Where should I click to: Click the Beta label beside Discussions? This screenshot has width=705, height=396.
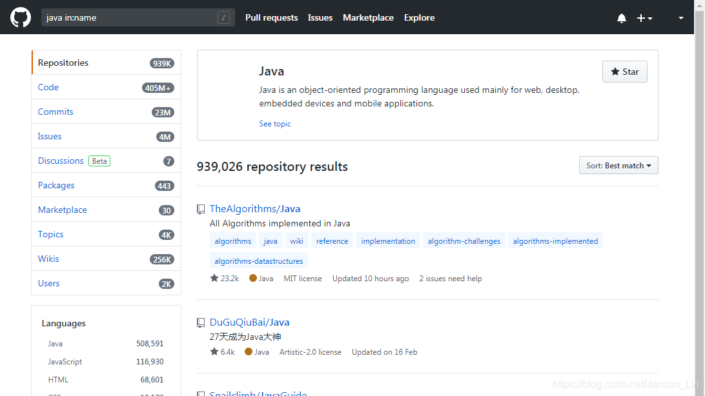point(99,161)
